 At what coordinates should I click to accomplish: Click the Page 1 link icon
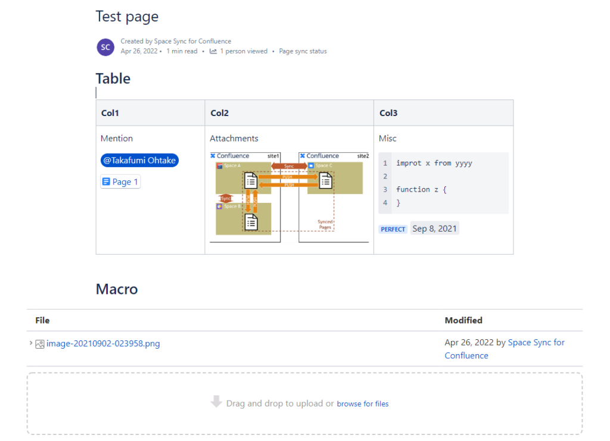106,182
